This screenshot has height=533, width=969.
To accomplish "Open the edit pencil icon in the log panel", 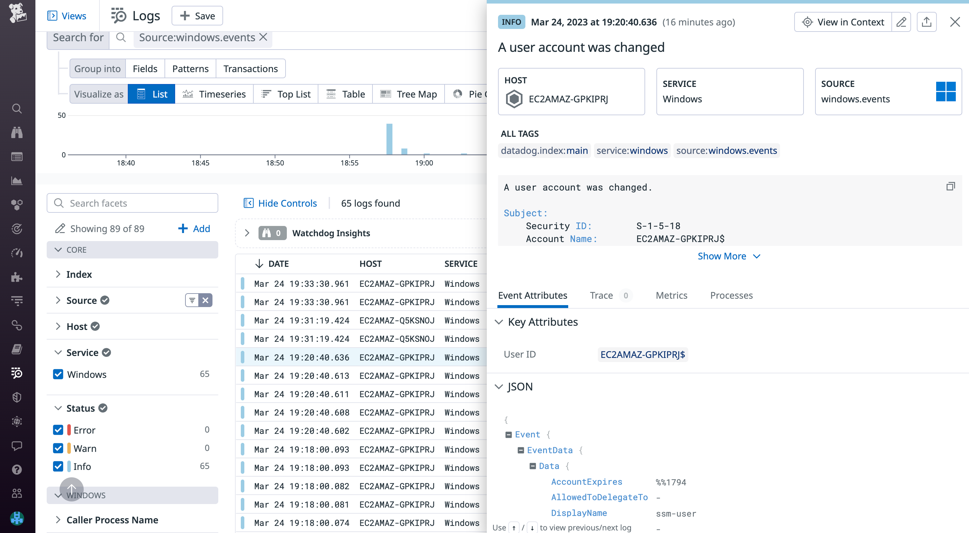I will (x=901, y=22).
